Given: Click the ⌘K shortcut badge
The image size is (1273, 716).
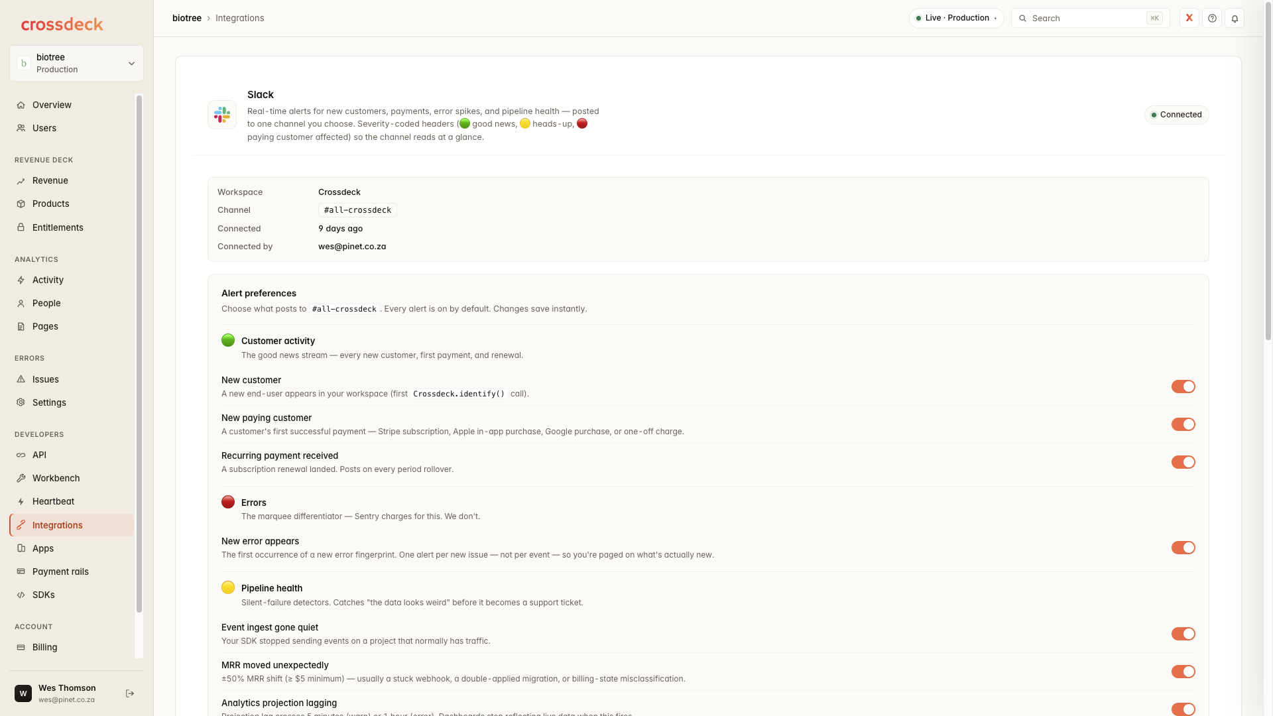Looking at the screenshot, I should (x=1154, y=19).
